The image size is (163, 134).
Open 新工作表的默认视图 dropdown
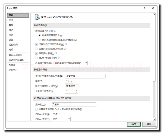pyautogui.click(x=72, y=86)
